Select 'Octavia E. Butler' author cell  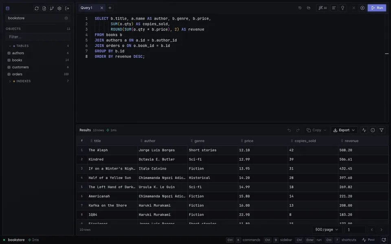[x=163, y=159]
